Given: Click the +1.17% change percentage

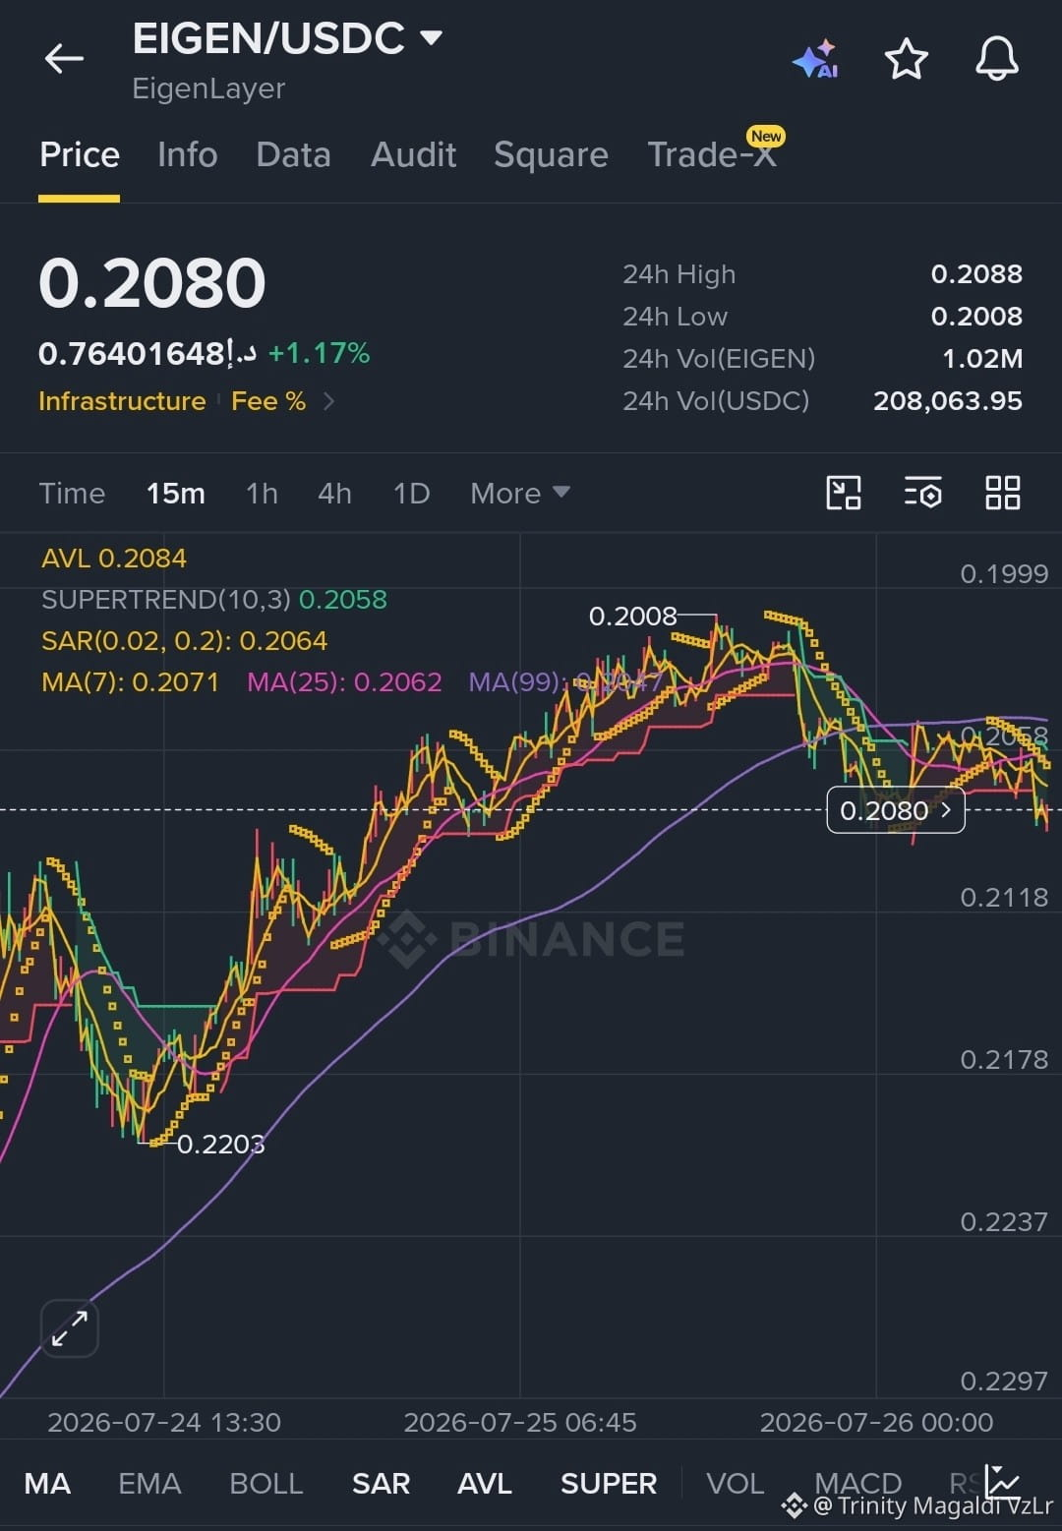Looking at the screenshot, I should [x=319, y=354].
